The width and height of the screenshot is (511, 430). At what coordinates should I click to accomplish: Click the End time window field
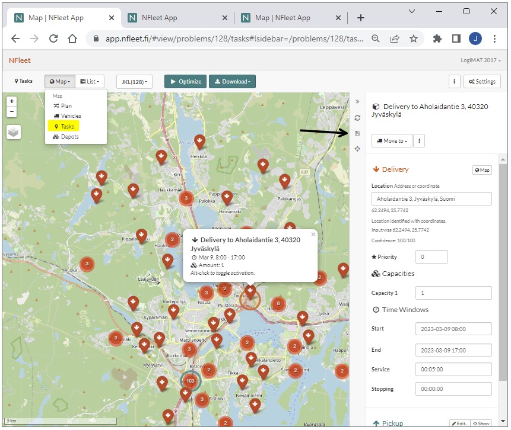coord(453,350)
